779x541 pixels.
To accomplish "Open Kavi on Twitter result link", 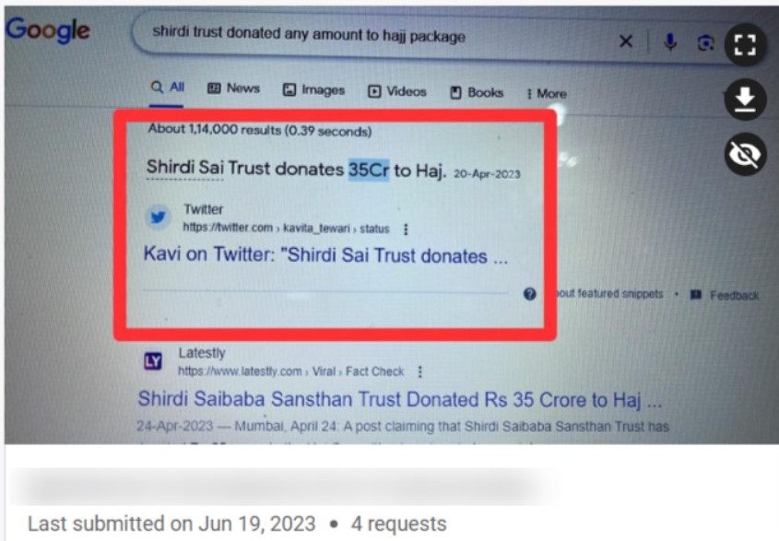I will pyautogui.click(x=325, y=255).
